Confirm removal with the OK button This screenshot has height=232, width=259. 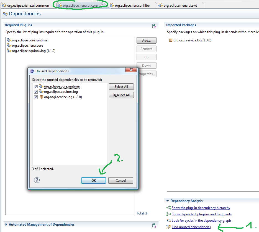94,181
